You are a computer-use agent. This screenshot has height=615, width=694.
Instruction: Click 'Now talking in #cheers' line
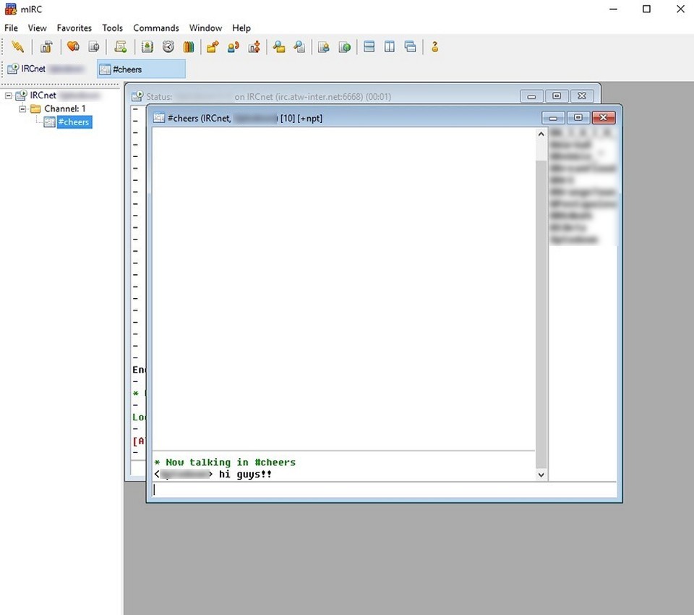pos(225,462)
